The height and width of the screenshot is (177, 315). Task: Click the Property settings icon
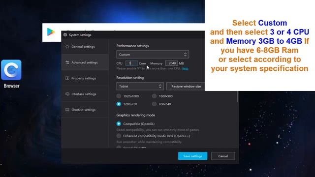point(67,78)
